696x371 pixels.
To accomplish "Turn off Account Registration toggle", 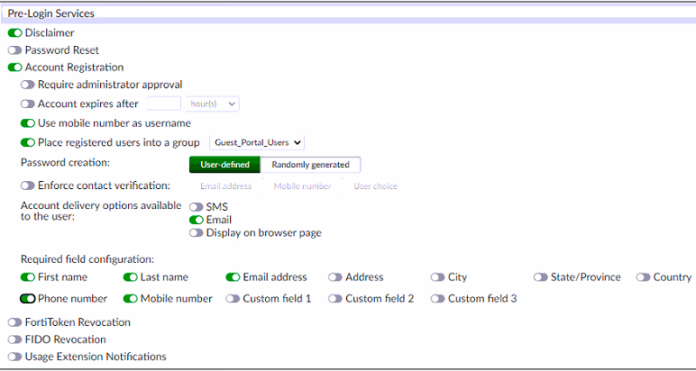I will pyautogui.click(x=14, y=68).
